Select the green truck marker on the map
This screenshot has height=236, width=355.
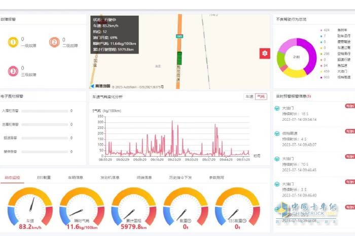[180, 58]
